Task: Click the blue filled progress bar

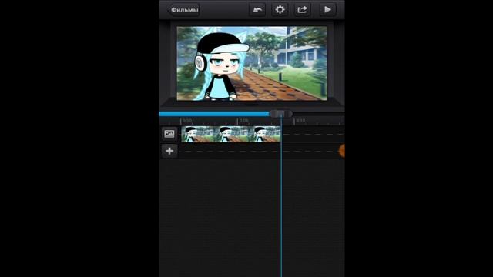Action: 214,114
